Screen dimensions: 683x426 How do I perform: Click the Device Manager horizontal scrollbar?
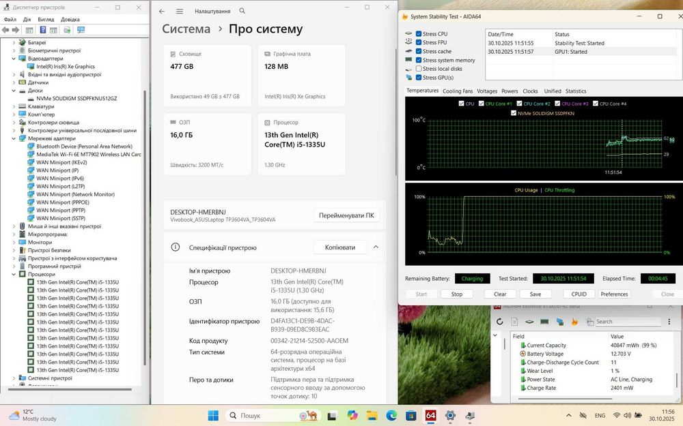point(70,389)
